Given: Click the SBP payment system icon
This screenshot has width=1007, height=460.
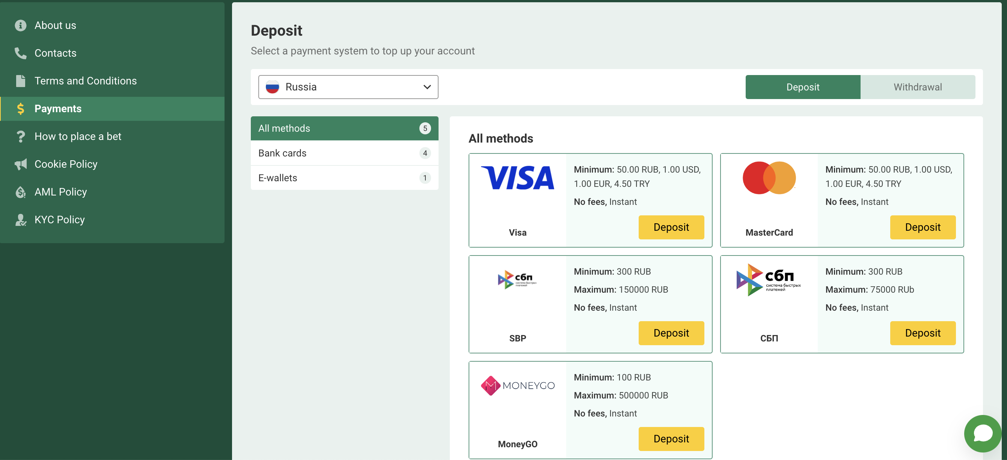Looking at the screenshot, I should pyautogui.click(x=517, y=280).
